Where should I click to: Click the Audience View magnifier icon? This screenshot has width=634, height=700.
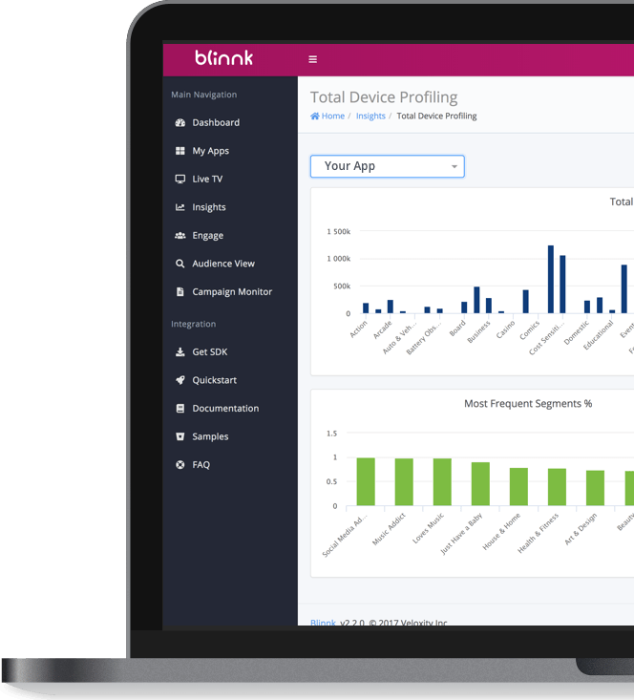click(x=180, y=264)
